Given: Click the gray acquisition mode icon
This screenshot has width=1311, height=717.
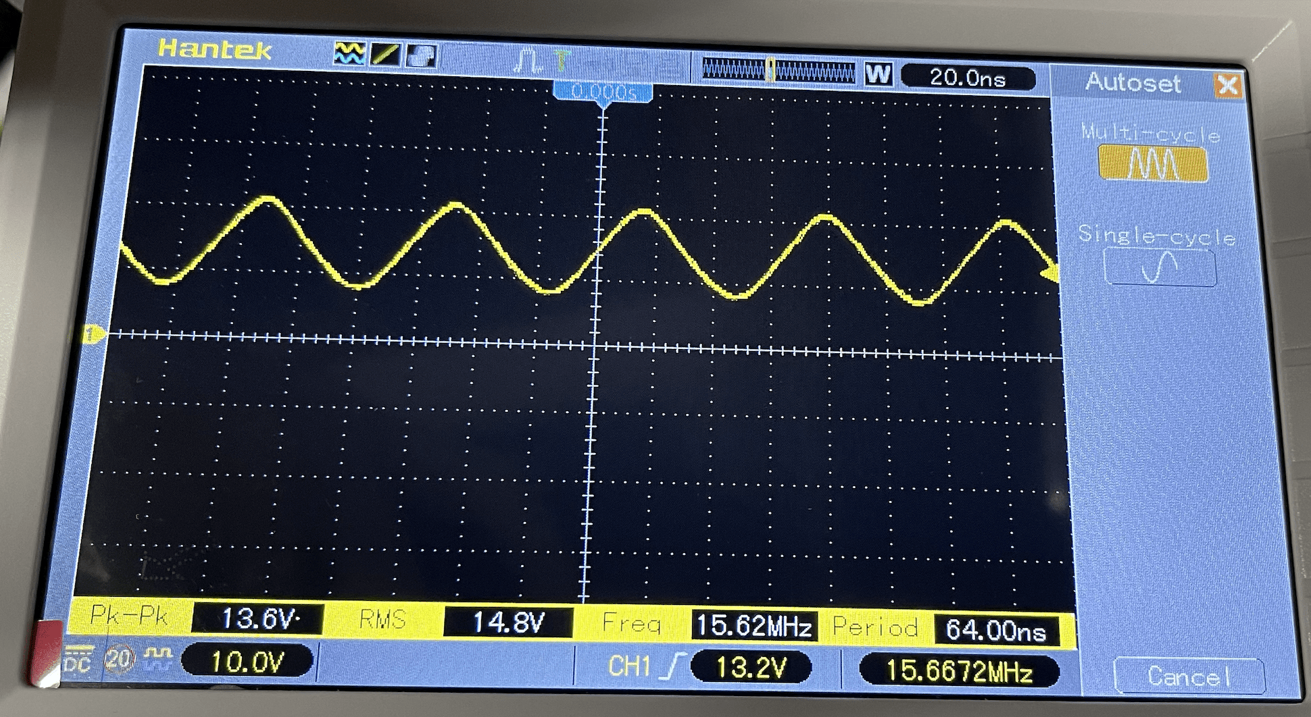Looking at the screenshot, I should 421,56.
